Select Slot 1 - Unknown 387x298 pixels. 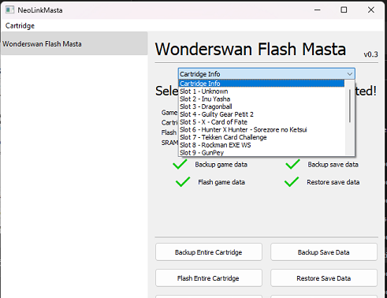coord(262,91)
